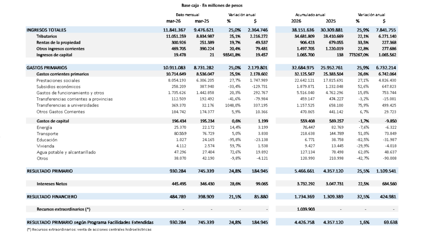
Task: Click the INGRESOS TOTALES row label
Action: pos(46,30)
